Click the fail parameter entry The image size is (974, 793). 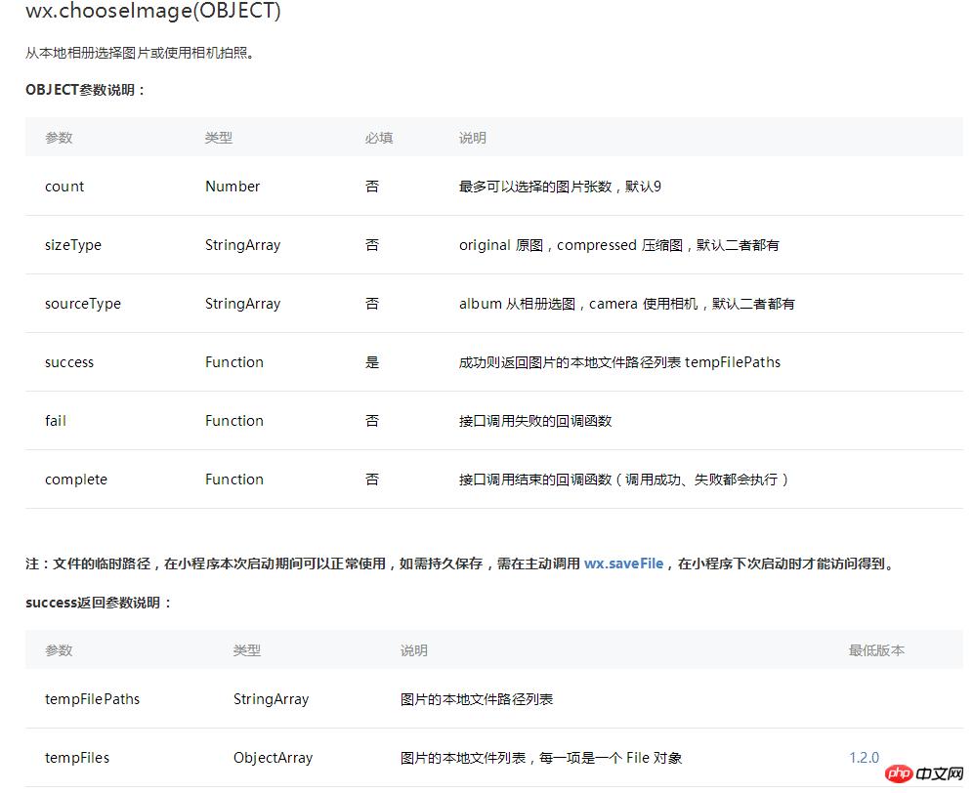point(55,421)
